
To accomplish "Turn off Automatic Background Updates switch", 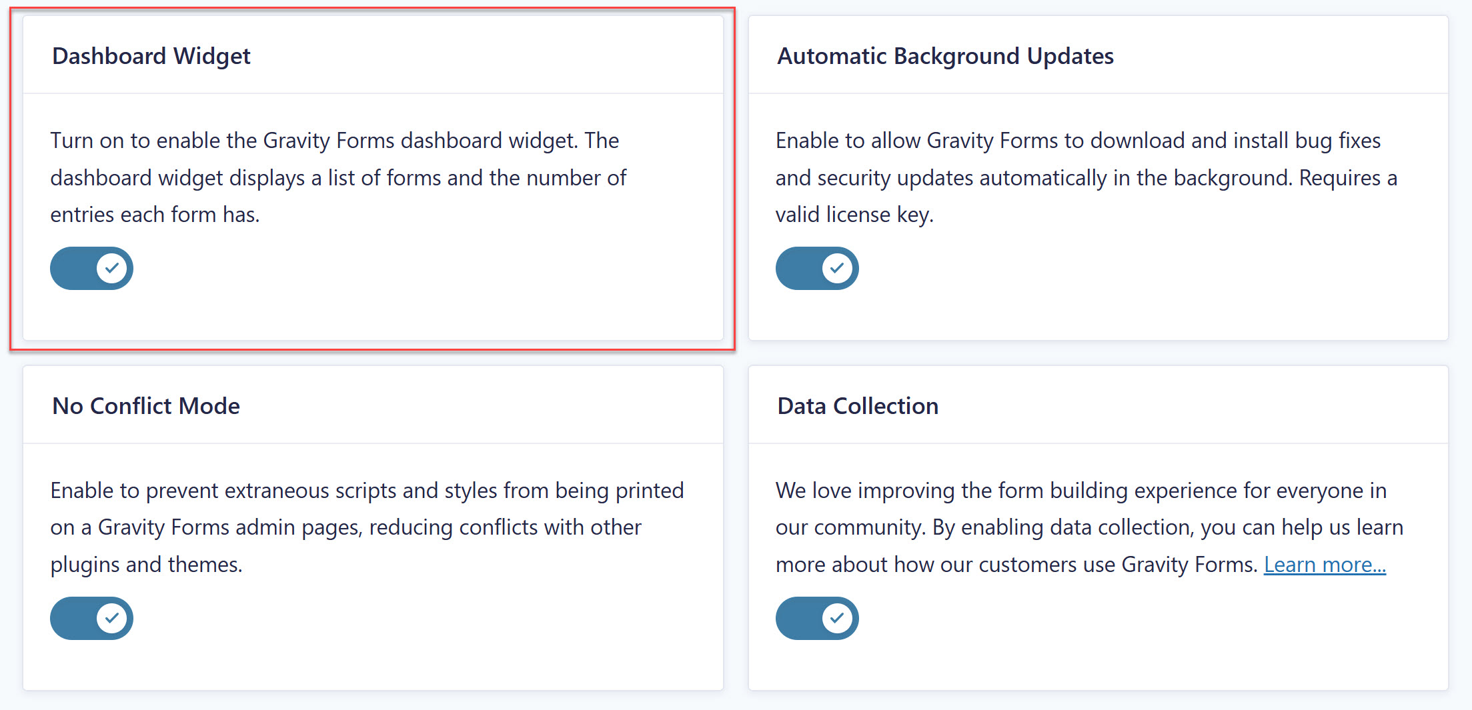I will click(816, 269).
